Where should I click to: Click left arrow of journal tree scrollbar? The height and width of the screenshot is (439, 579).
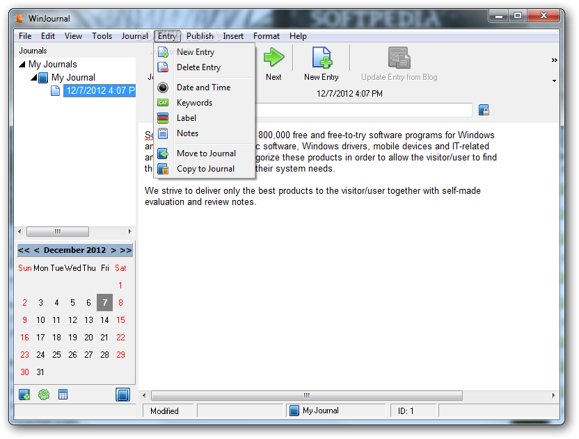click(x=19, y=231)
